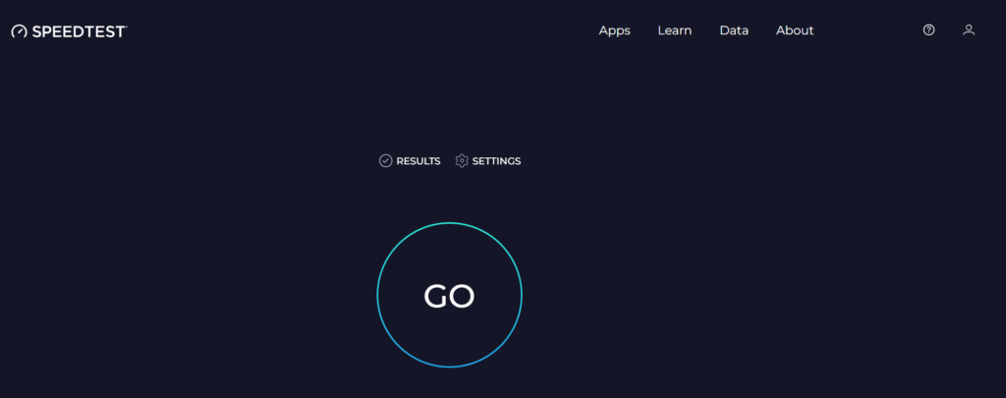The image size is (1006, 398).
Task: Open the SETTINGS text link
Action: (x=496, y=161)
